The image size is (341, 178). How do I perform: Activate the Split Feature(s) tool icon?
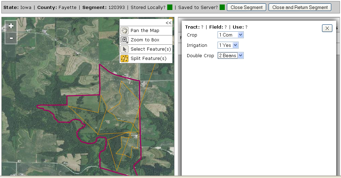click(124, 59)
